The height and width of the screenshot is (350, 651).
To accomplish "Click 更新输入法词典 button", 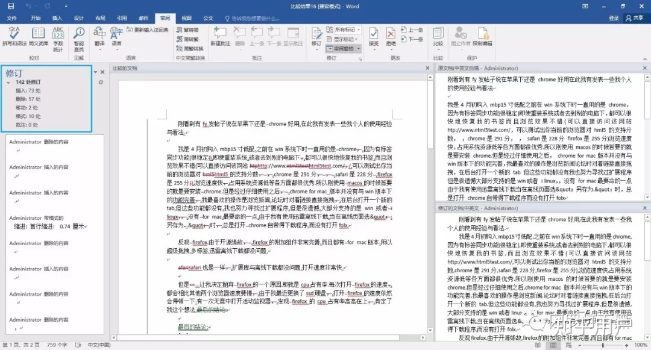I will click(x=148, y=30).
